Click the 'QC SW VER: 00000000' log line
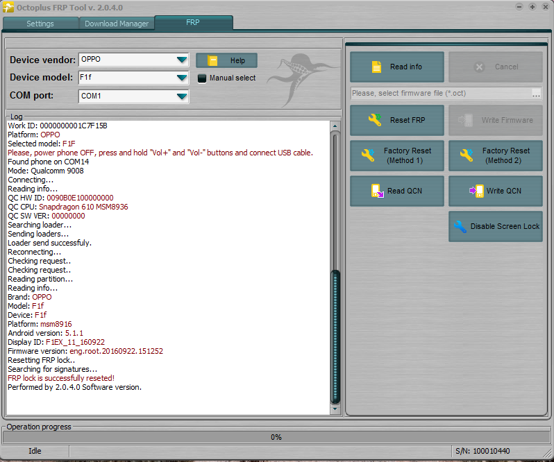The width and height of the screenshot is (554, 462). click(x=47, y=216)
